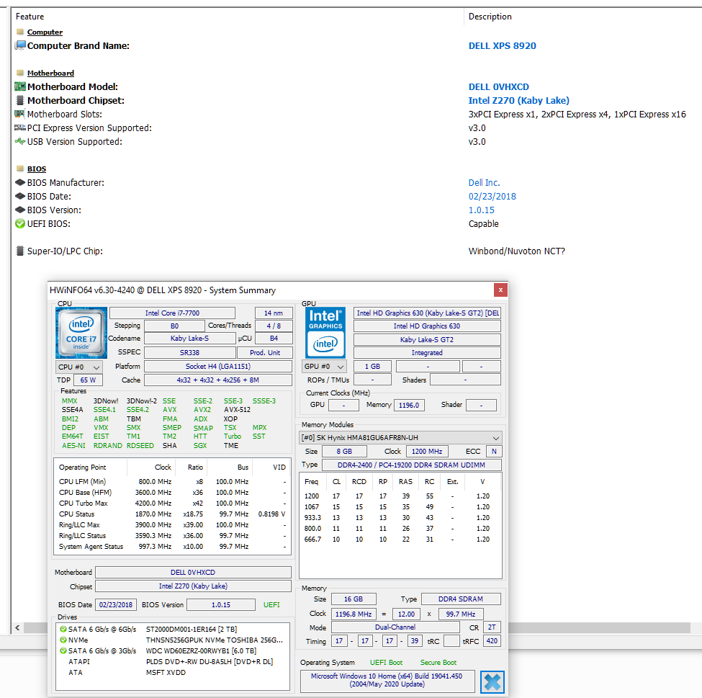Click the Motherboard Chipset chip icon
Viewport: 702px width, 698px height.
pyautogui.click(x=20, y=100)
